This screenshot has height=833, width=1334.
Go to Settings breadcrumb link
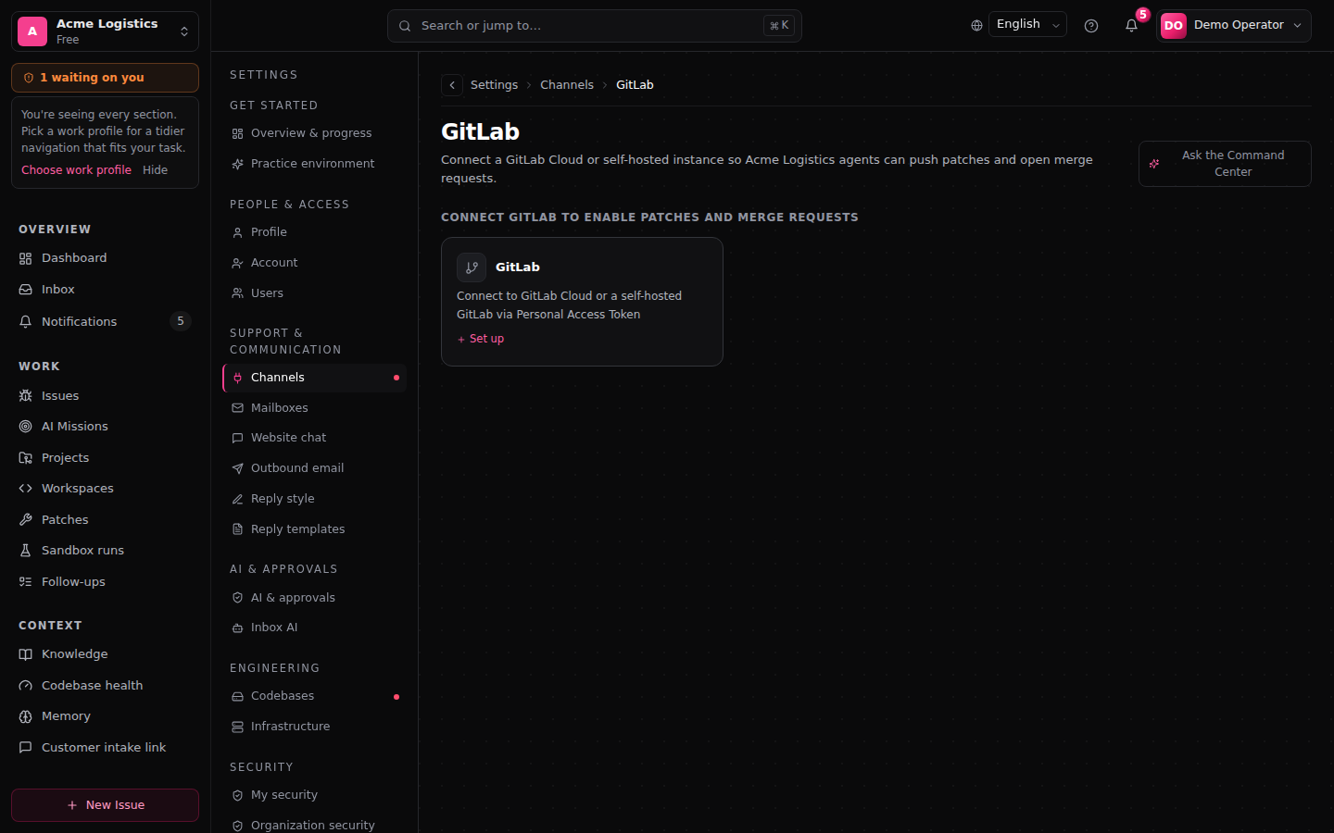pyautogui.click(x=494, y=85)
